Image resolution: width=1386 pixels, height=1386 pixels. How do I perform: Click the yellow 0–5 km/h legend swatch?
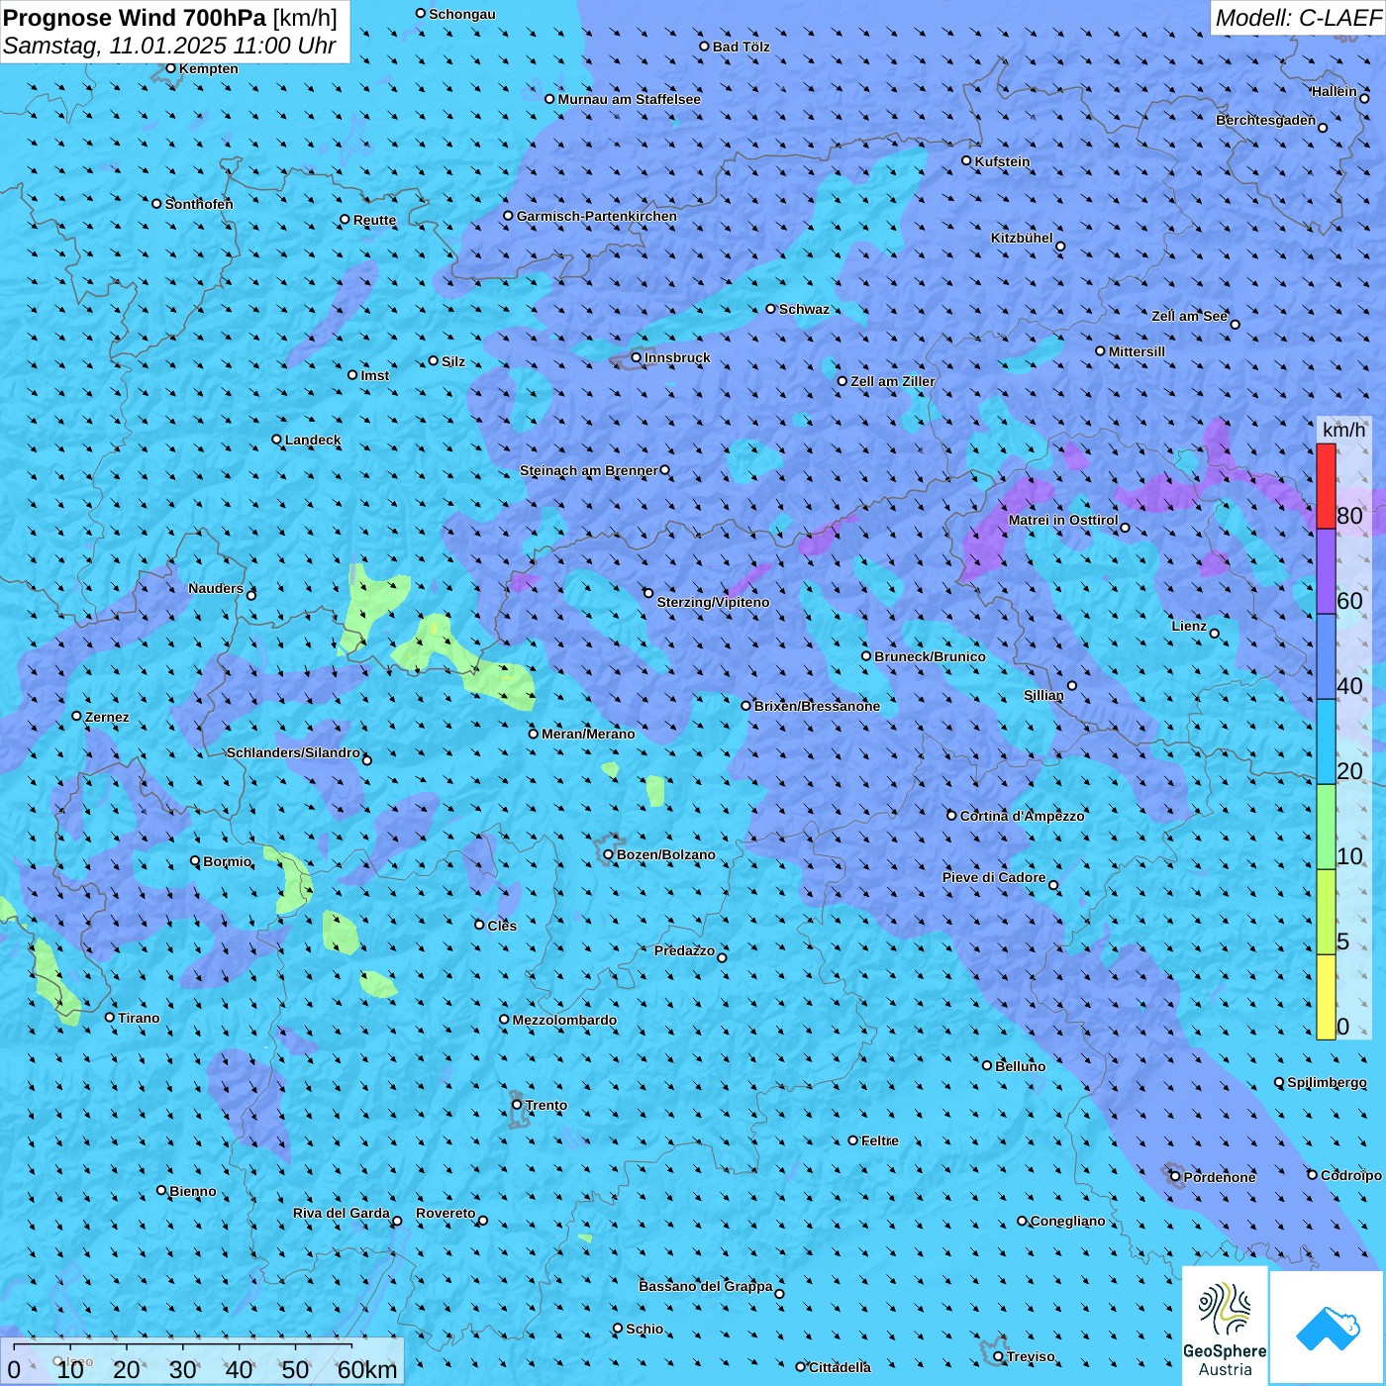click(x=1326, y=997)
